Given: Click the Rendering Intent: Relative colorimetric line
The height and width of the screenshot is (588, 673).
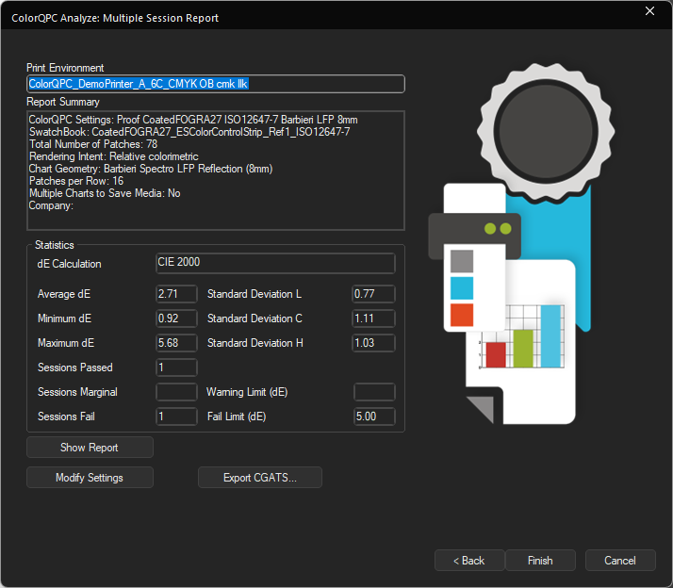Looking at the screenshot, I should [x=114, y=156].
